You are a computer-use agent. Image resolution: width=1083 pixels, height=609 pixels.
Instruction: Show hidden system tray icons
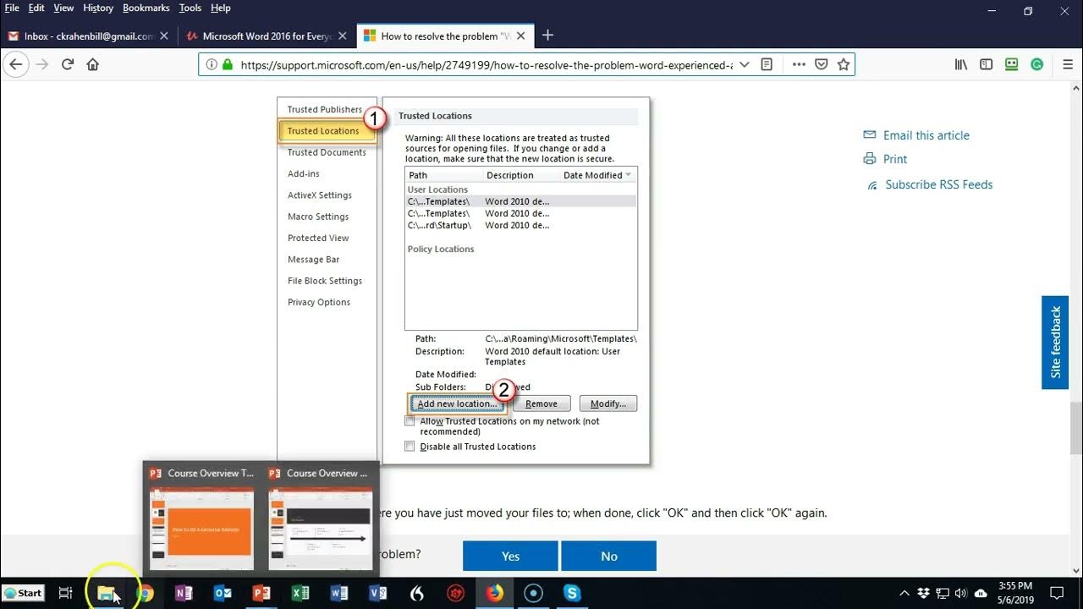(x=904, y=593)
